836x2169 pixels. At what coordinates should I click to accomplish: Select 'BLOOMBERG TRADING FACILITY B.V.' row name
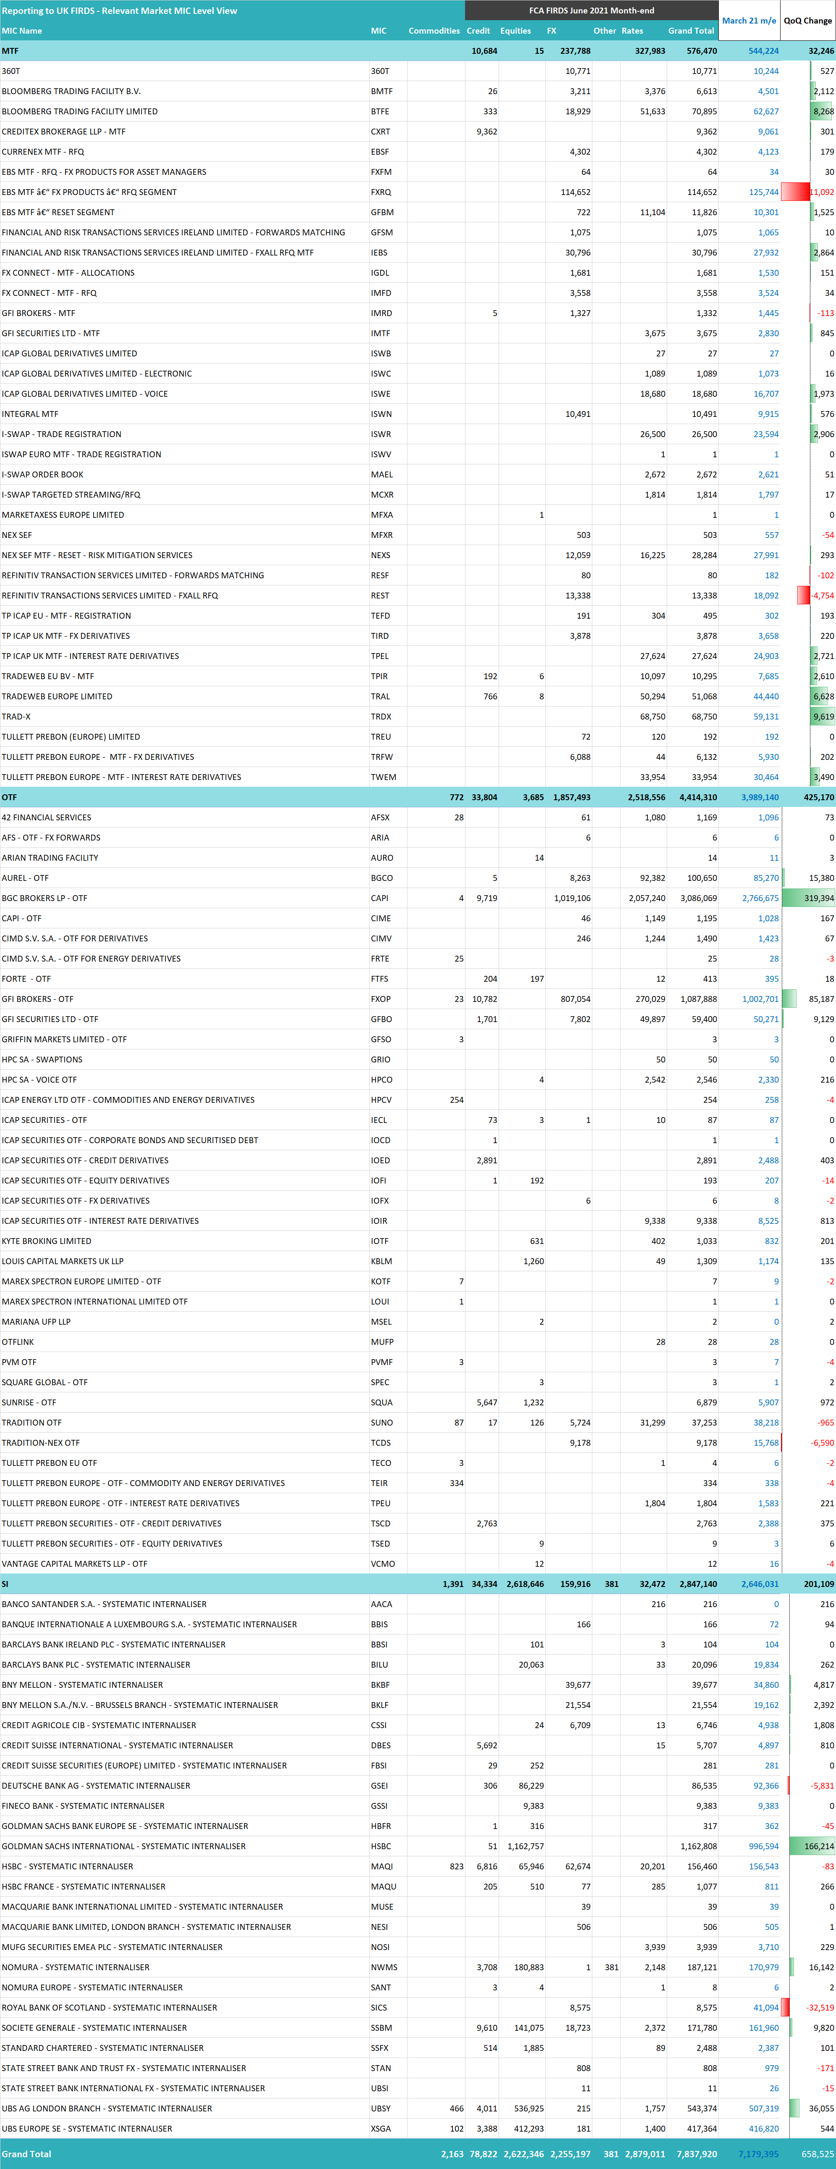tap(71, 91)
